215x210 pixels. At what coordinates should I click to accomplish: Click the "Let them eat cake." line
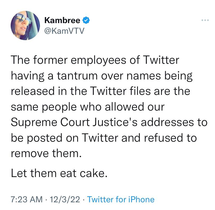coord(59,173)
